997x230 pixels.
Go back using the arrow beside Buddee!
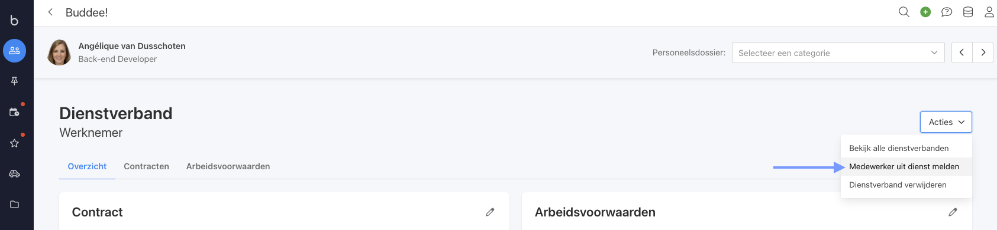[x=50, y=12]
